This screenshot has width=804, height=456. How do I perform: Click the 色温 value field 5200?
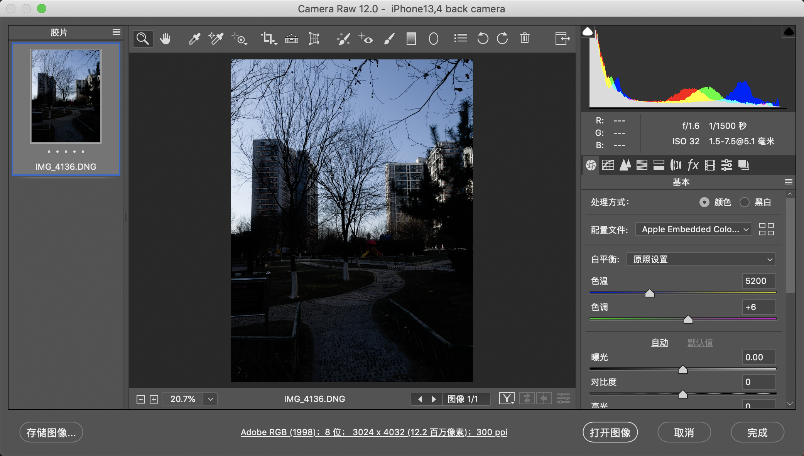click(759, 281)
